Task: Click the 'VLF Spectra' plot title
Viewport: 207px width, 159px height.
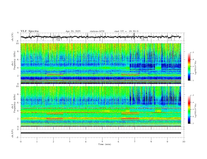Action: click(x=30, y=31)
